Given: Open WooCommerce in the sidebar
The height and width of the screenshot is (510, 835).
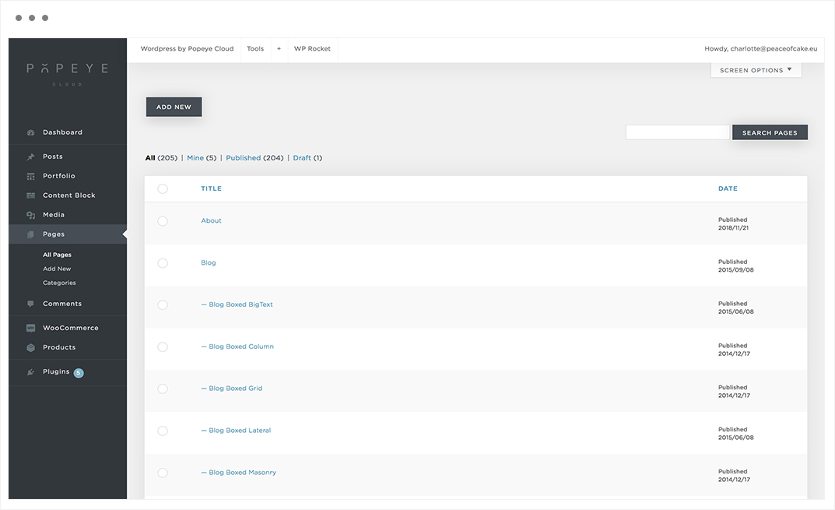Looking at the screenshot, I should (x=70, y=329).
